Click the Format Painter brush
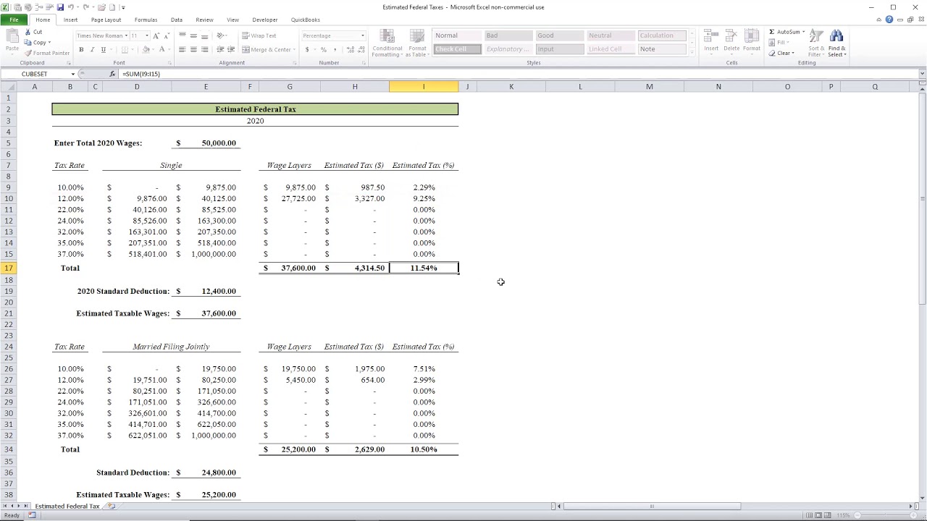 (x=28, y=53)
